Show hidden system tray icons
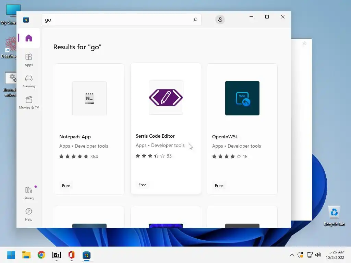The height and width of the screenshot is (263, 351). coord(292,255)
